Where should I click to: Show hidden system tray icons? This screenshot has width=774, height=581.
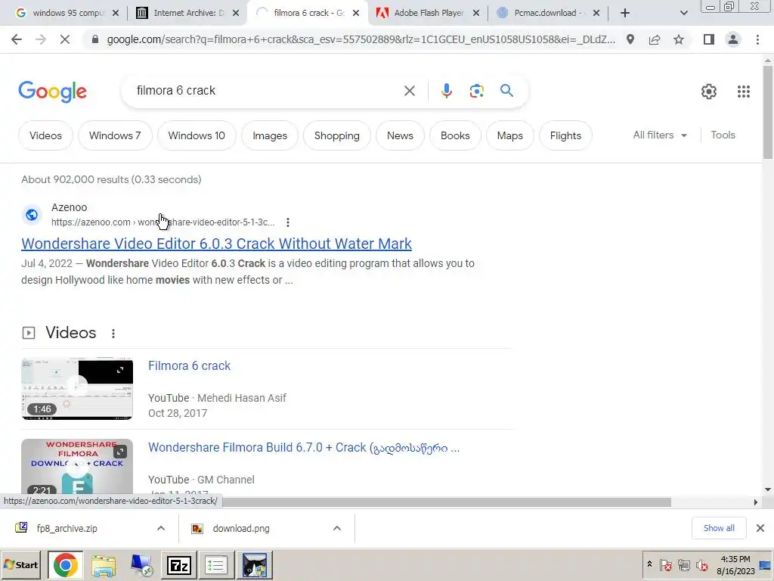point(649,564)
